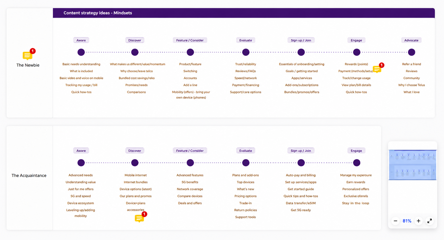
Task: Select The Acquaintance persona label
Action: [x=29, y=175]
